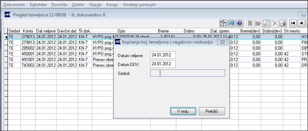Open help via blue question mark icon
Viewport: 308px width, 131px height.
[x=239, y=24]
